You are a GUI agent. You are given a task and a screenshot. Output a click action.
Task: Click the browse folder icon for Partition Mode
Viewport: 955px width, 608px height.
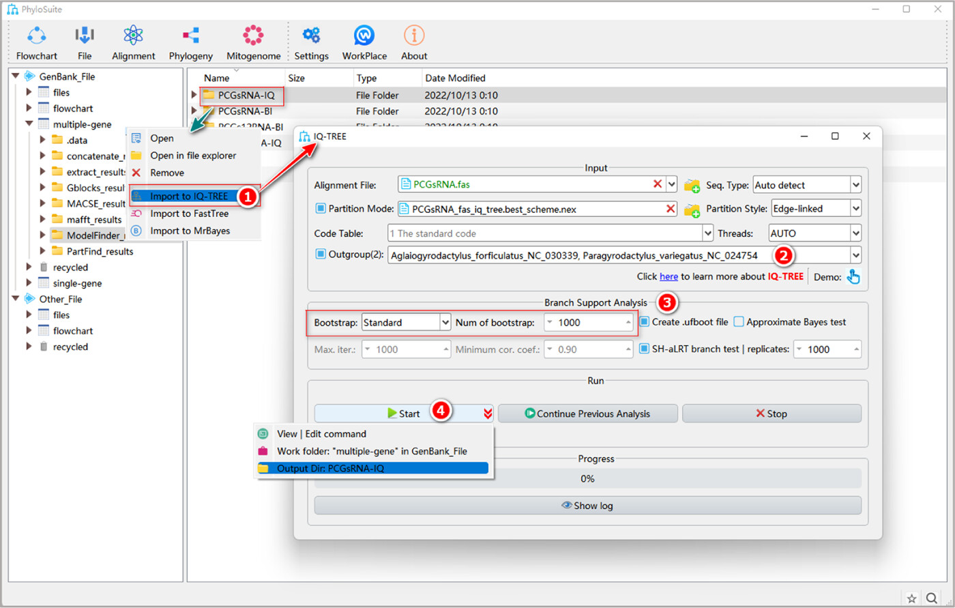tap(692, 209)
